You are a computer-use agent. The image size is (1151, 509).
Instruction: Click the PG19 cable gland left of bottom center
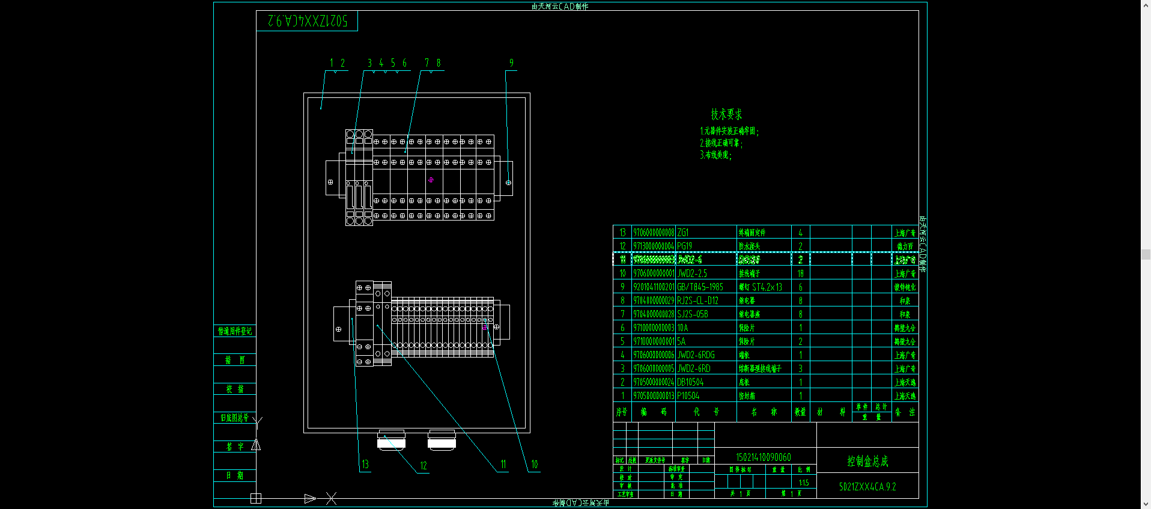point(391,440)
